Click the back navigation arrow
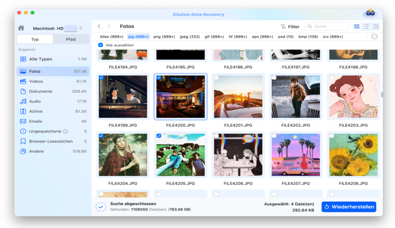Screen dimensions: 395x228 (x=99, y=27)
